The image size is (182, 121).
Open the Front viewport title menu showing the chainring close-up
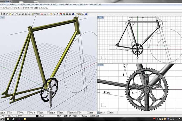pos(100,65)
